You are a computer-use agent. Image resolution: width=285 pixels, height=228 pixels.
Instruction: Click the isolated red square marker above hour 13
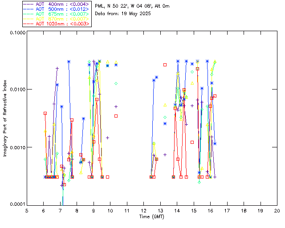pos(165,65)
